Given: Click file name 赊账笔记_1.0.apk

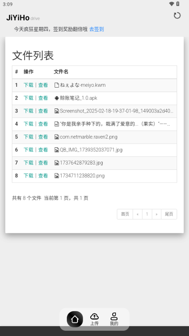Looking at the screenshot, I should [x=79, y=98].
